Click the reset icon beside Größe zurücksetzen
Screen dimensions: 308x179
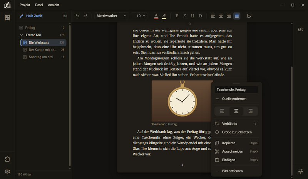pyautogui.click(x=217, y=132)
